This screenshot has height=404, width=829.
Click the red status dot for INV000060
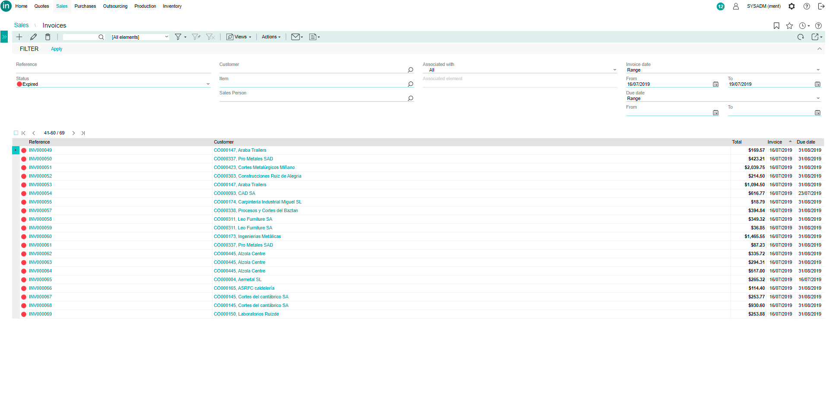24,237
